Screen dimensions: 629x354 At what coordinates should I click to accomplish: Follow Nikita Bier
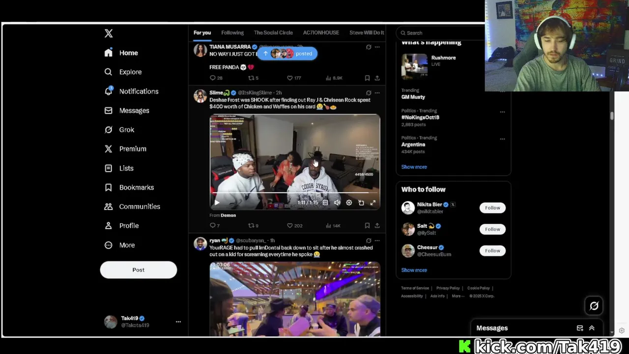pos(492,208)
